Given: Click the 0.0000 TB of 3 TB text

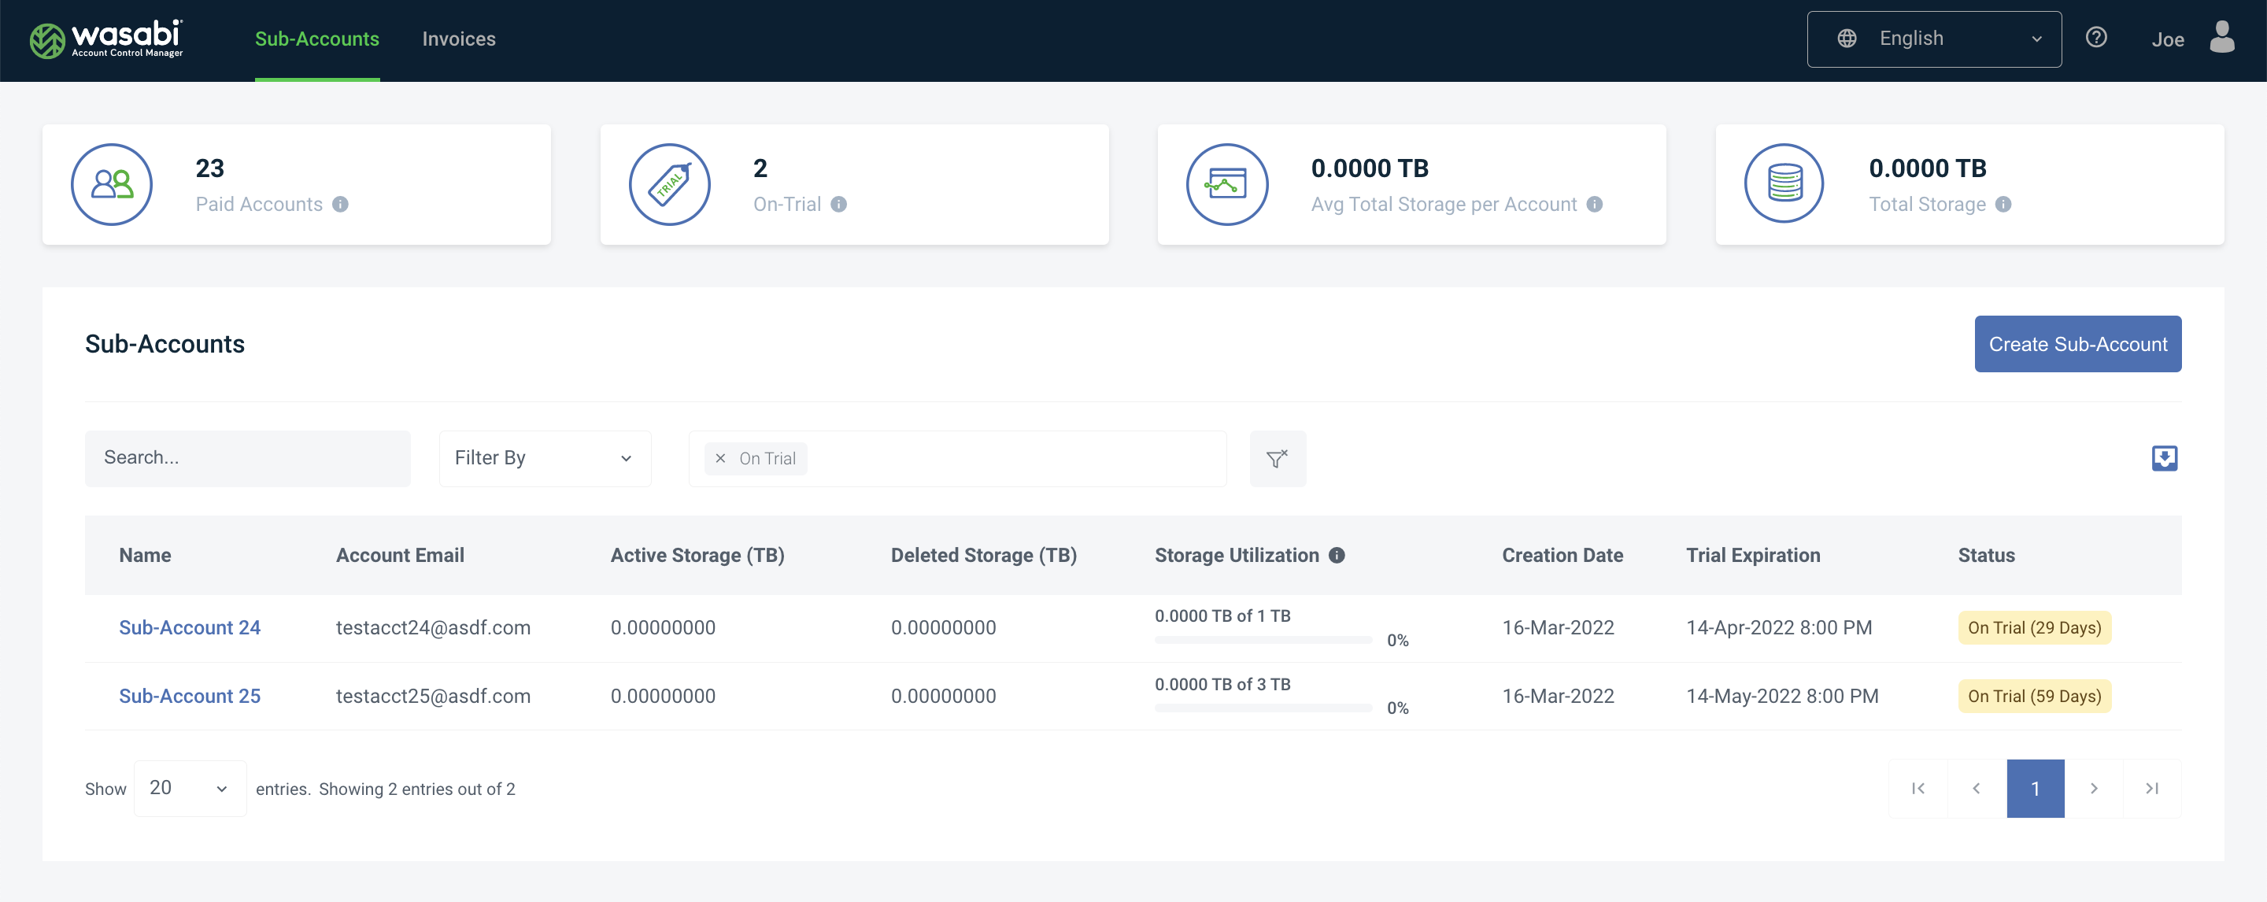Looking at the screenshot, I should tap(1222, 684).
